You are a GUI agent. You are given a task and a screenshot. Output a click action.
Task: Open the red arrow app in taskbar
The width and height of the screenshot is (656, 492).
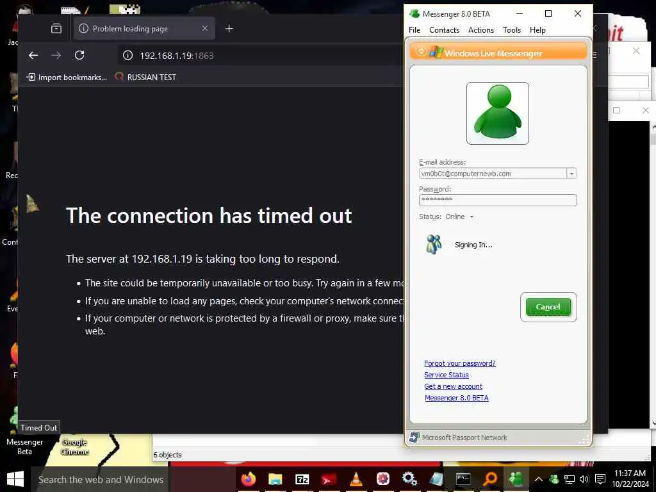(329, 479)
